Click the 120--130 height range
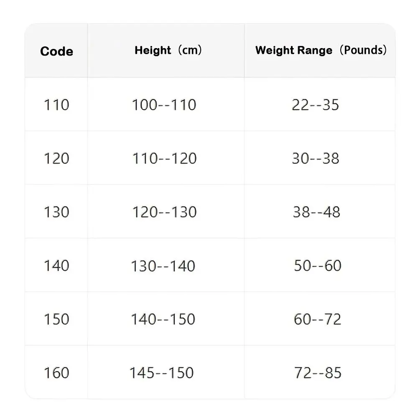The image size is (418, 418). pyautogui.click(x=164, y=212)
